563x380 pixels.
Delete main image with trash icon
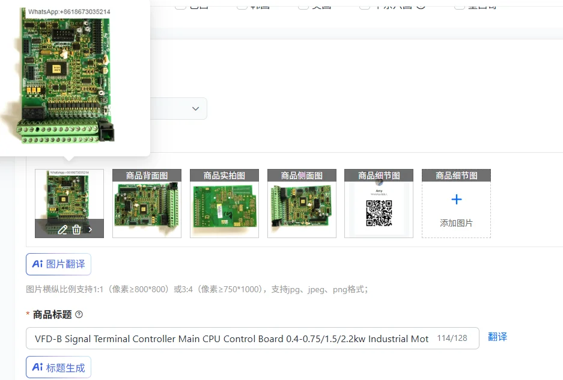76,230
